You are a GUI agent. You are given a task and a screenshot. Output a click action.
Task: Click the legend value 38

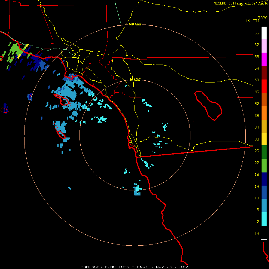pos(257,115)
